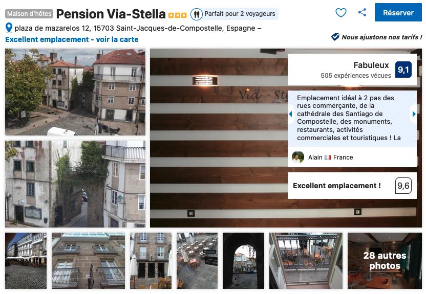Click the price match checkmark icon

point(335,37)
